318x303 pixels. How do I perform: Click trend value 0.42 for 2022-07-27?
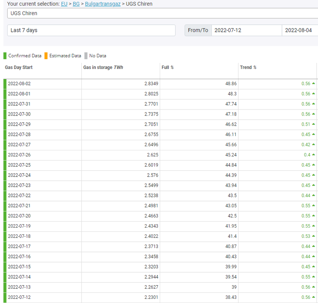pos(306,145)
